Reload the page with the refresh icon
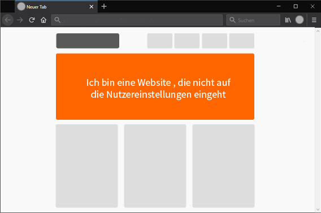Screen dimensions: 321x213 point(32,20)
